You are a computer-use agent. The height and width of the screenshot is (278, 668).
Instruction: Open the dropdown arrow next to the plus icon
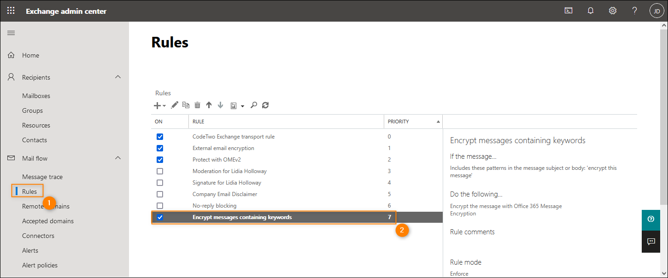click(163, 105)
